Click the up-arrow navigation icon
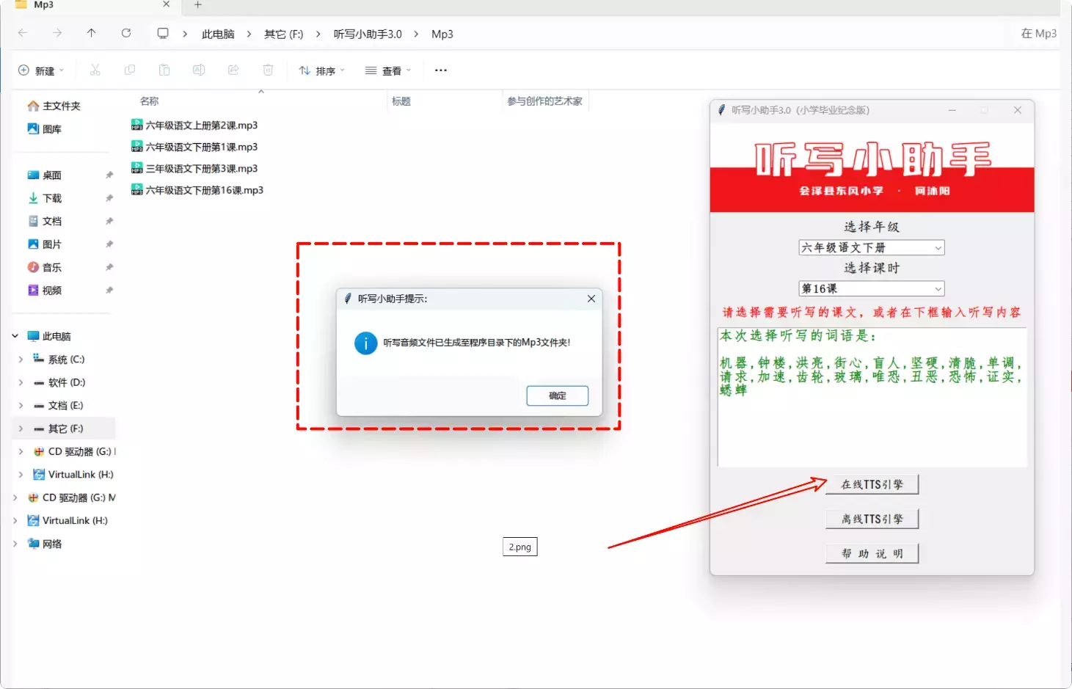 [90, 33]
